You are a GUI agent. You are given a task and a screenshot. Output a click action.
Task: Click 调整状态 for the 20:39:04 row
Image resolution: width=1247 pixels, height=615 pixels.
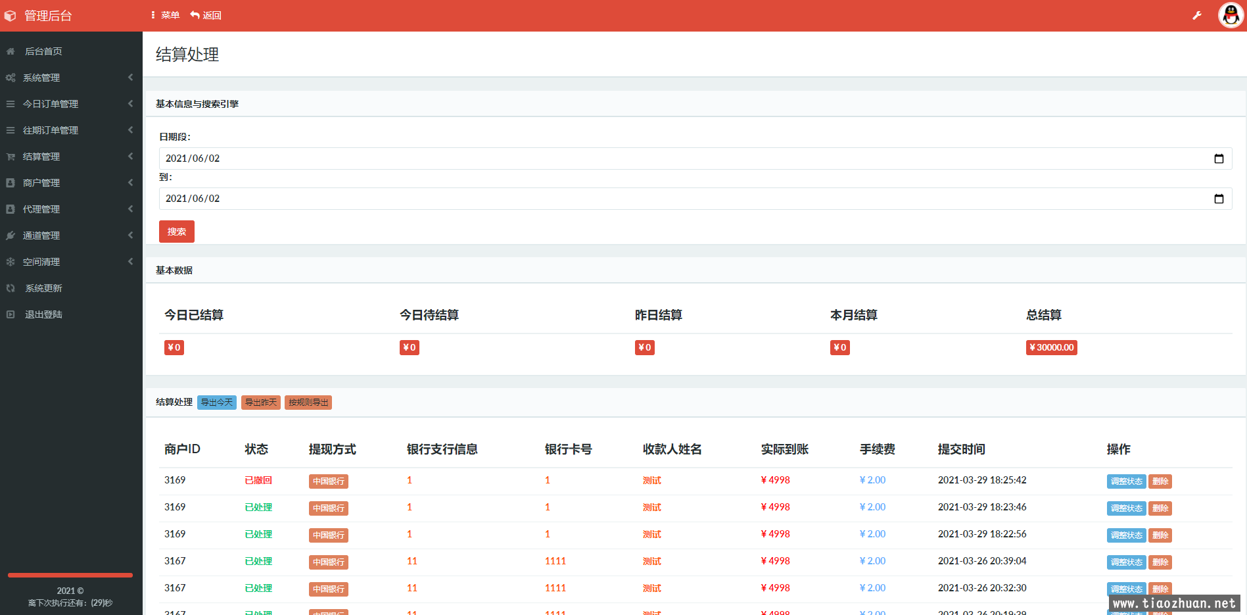click(x=1126, y=562)
